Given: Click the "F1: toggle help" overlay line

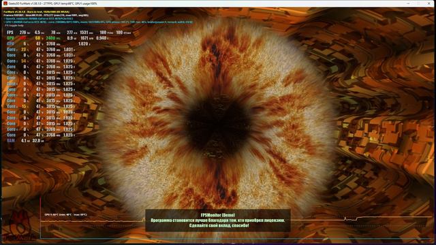Looking at the screenshot, I should 14,25.
